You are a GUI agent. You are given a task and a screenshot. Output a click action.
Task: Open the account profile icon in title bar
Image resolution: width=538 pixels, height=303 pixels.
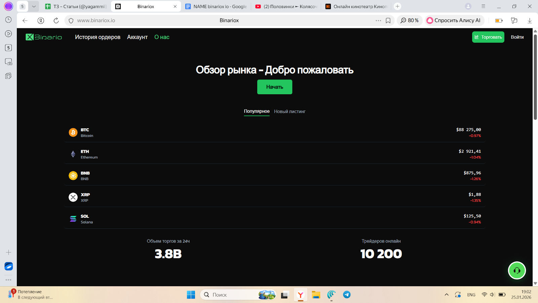pos(468,6)
